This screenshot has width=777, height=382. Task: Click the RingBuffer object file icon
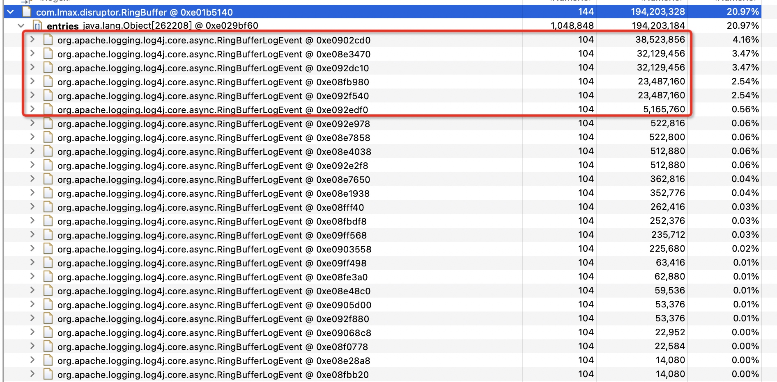click(27, 12)
